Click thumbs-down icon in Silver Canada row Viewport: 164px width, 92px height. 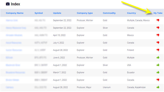[158, 28]
